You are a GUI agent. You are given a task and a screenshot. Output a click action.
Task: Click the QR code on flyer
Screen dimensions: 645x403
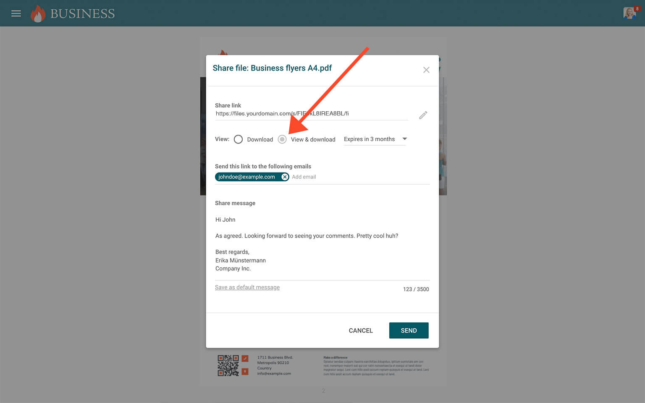coord(228,365)
